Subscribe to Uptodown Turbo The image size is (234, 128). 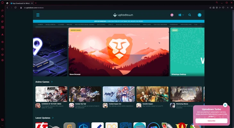point(211,121)
